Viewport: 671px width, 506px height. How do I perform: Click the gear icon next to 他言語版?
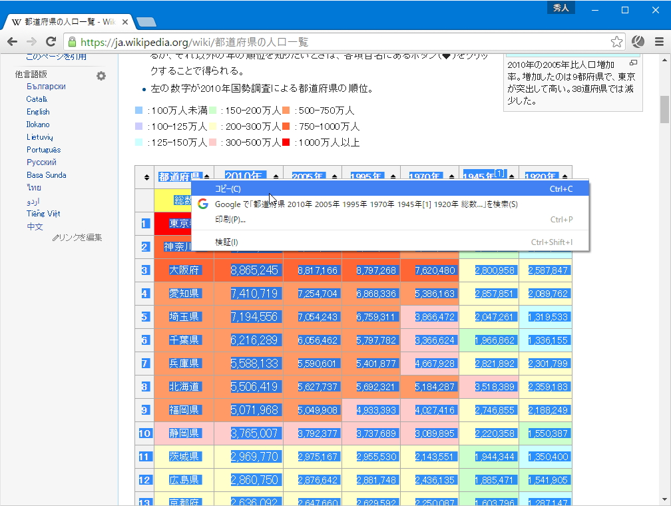coord(101,76)
